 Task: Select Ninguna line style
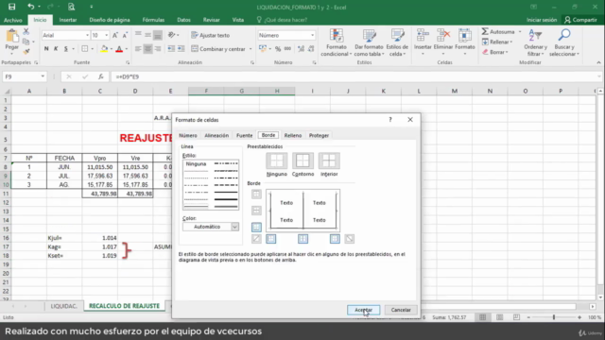196,163
